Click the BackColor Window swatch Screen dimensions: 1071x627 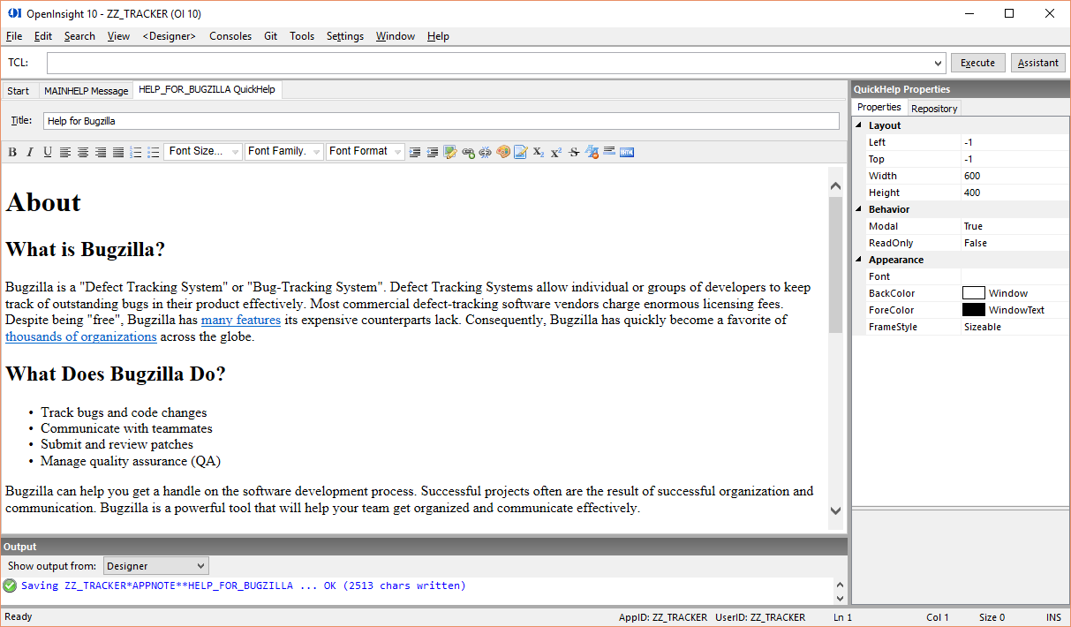[x=974, y=293]
